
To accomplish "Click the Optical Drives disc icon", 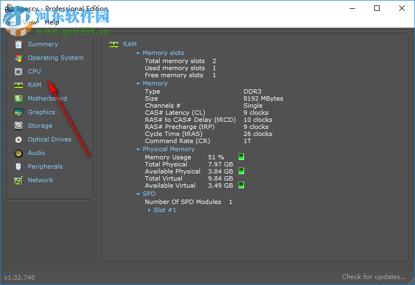I will (19, 140).
